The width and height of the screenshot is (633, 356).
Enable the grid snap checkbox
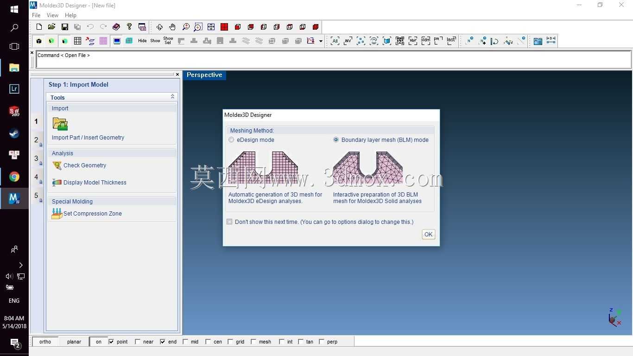click(x=230, y=342)
